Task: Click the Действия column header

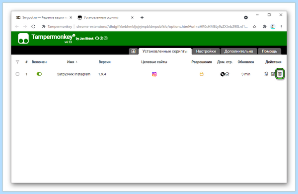Action: click(273, 62)
